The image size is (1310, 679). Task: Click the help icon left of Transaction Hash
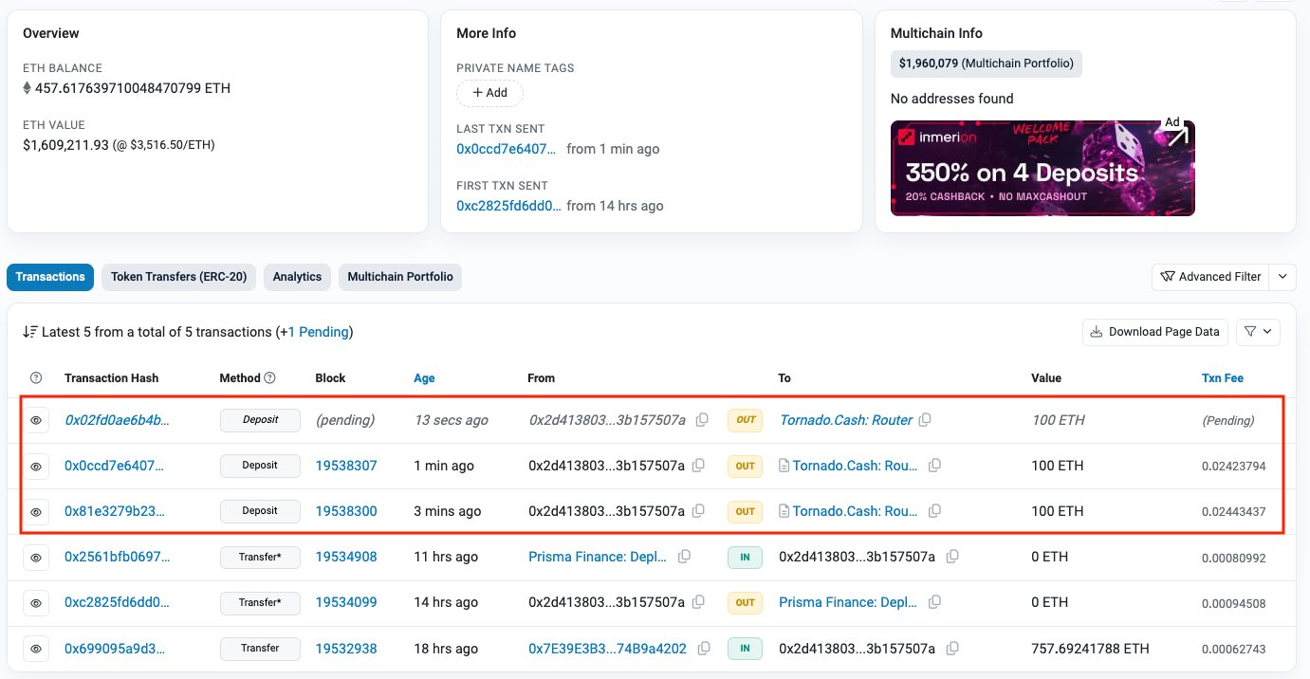36,378
